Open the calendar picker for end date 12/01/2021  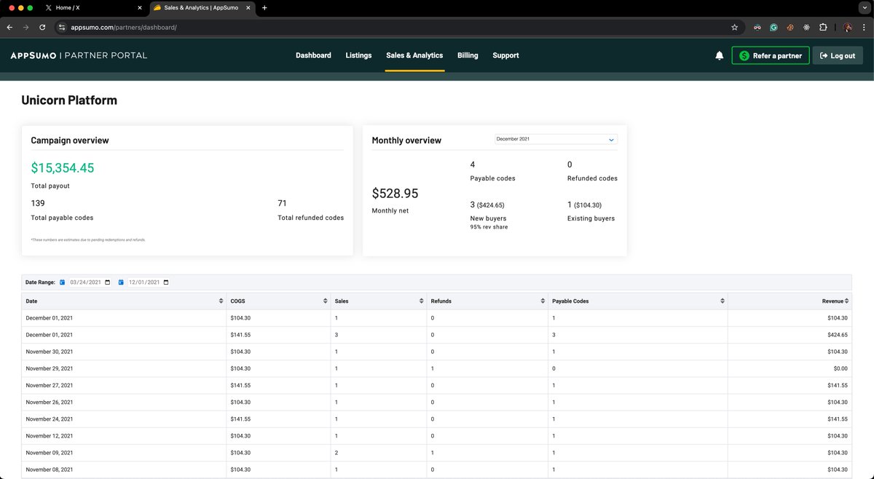coord(166,282)
